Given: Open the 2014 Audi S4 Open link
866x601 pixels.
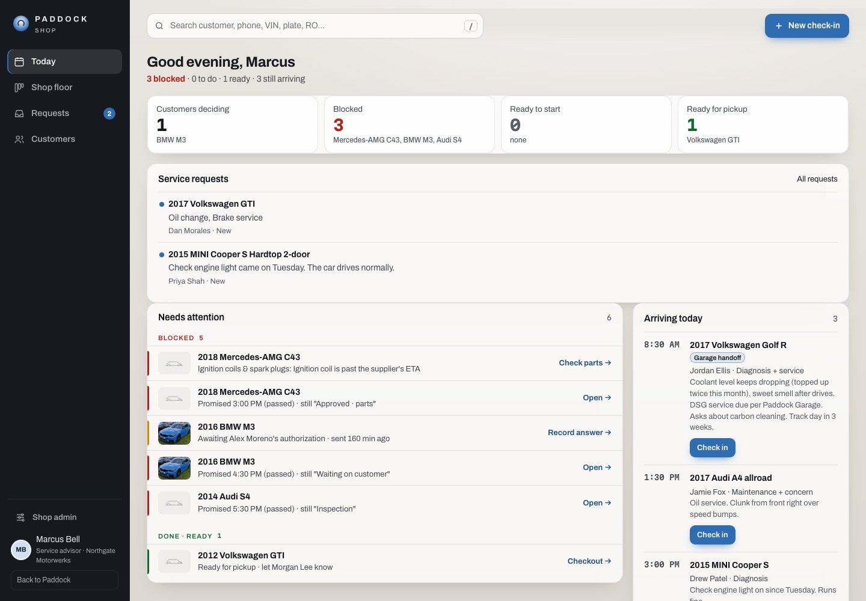Looking at the screenshot, I should click(597, 503).
